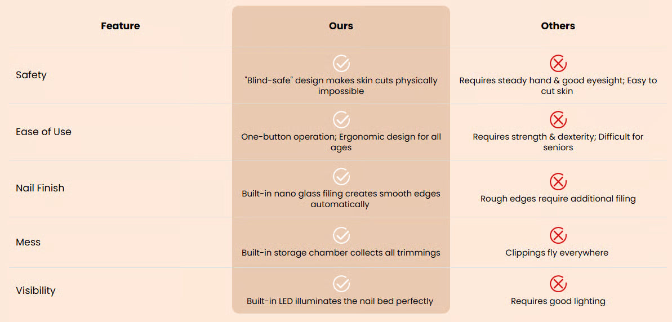Click the Ease of Use row label
The image size is (672, 322).
pyautogui.click(x=43, y=132)
